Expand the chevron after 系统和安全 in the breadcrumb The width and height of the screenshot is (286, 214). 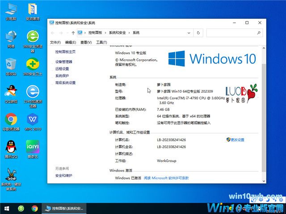pyautogui.click(x=130, y=33)
